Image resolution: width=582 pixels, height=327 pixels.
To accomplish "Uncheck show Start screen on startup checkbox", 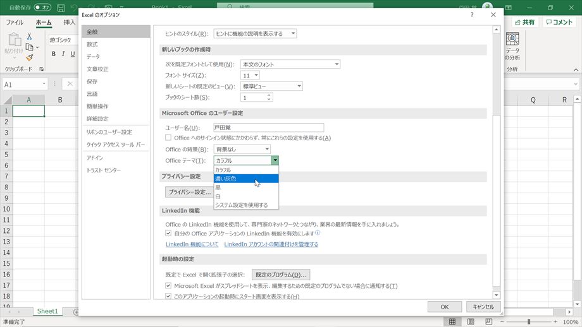I will pyautogui.click(x=168, y=296).
